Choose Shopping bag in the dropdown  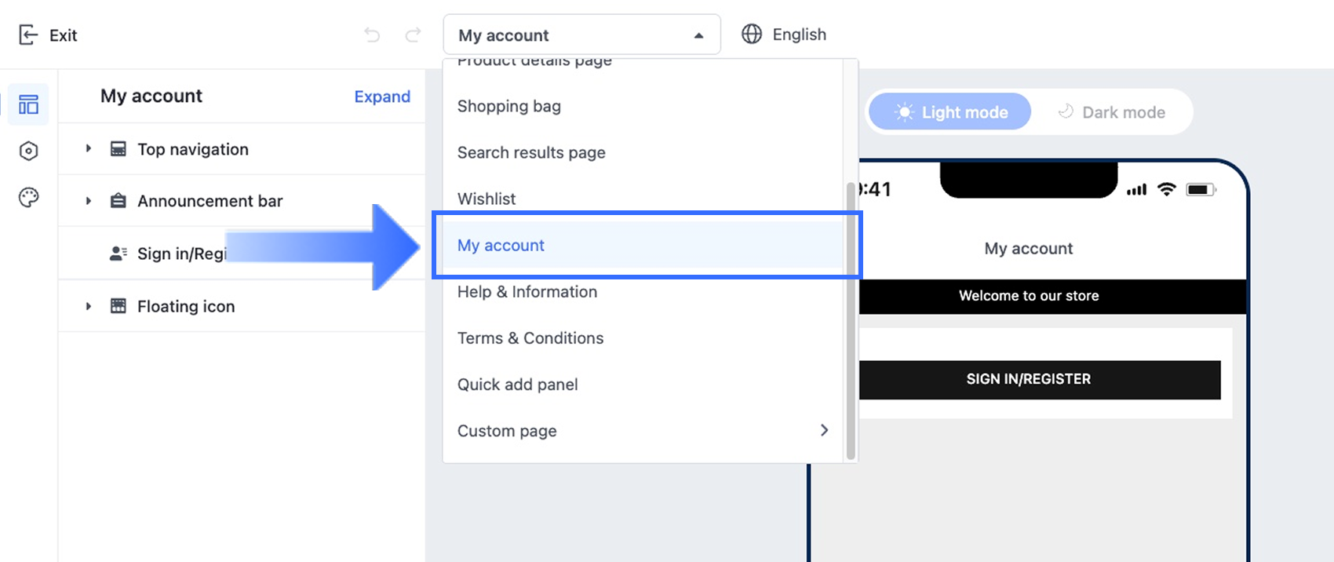point(509,106)
